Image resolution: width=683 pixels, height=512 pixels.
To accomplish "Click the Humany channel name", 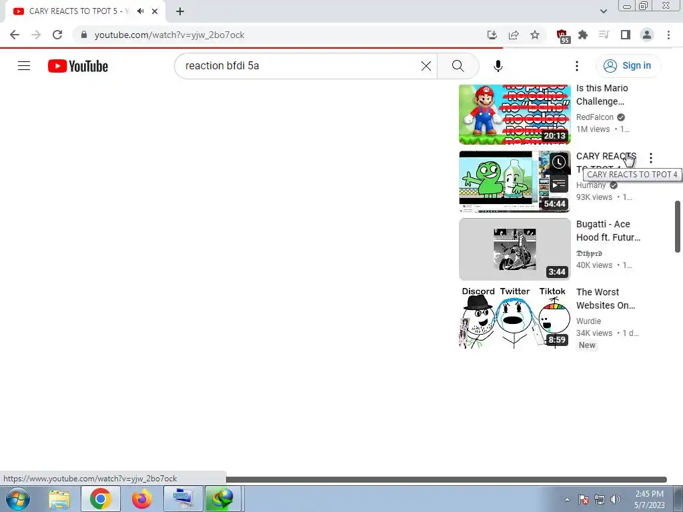I will click(591, 185).
